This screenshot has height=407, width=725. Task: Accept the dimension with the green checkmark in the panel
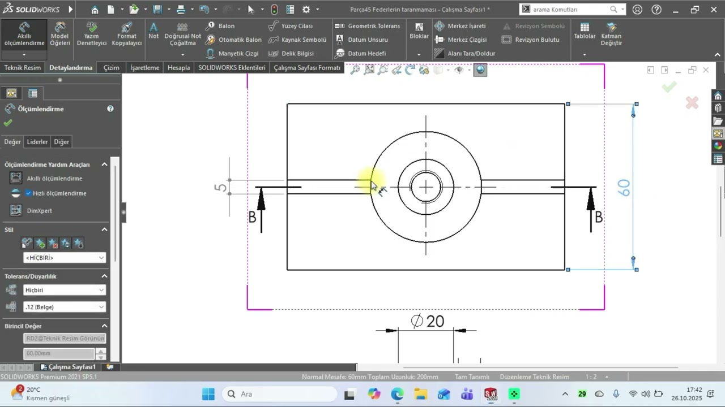pyautogui.click(x=7, y=123)
